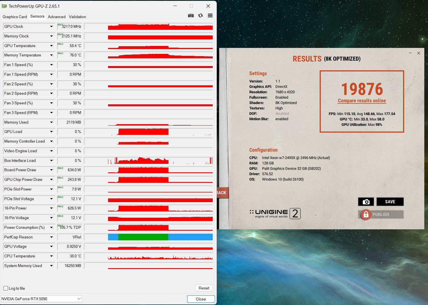Open the Compare results online link
This screenshot has width=428, height=305.
pos(362,101)
